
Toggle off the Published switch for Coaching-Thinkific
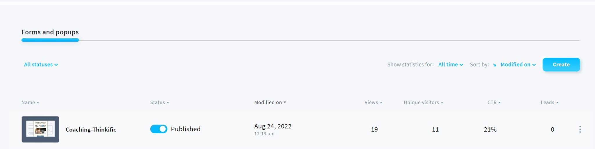click(x=159, y=129)
